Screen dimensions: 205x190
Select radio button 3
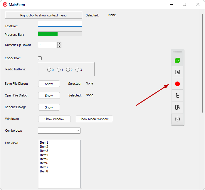point(77,70)
